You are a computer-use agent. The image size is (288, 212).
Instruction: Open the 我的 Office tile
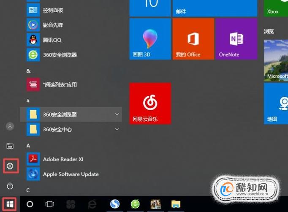[x=193, y=39]
